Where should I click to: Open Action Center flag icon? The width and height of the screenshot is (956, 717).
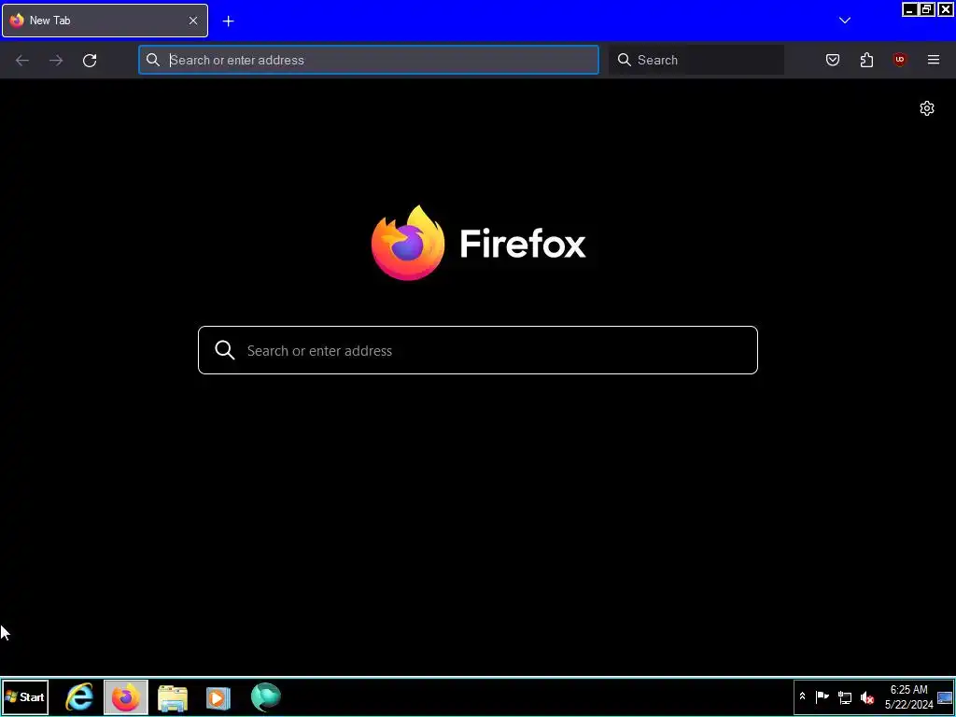pyautogui.click(x=822, y=696)
